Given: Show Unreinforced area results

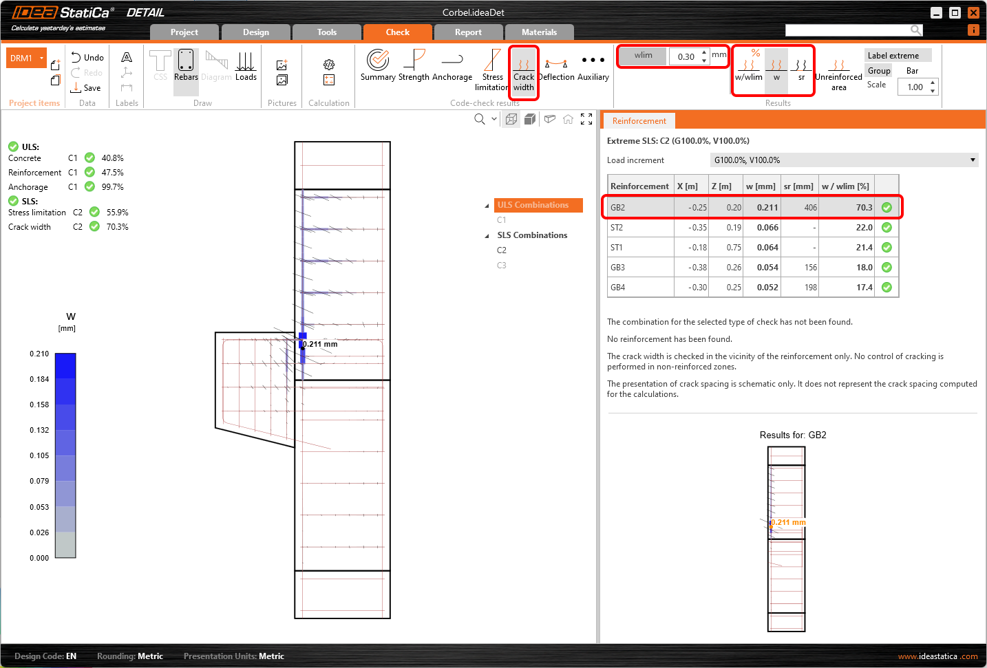Looking at the screenshot, I should pyautogui.click(x=838, y=72).
